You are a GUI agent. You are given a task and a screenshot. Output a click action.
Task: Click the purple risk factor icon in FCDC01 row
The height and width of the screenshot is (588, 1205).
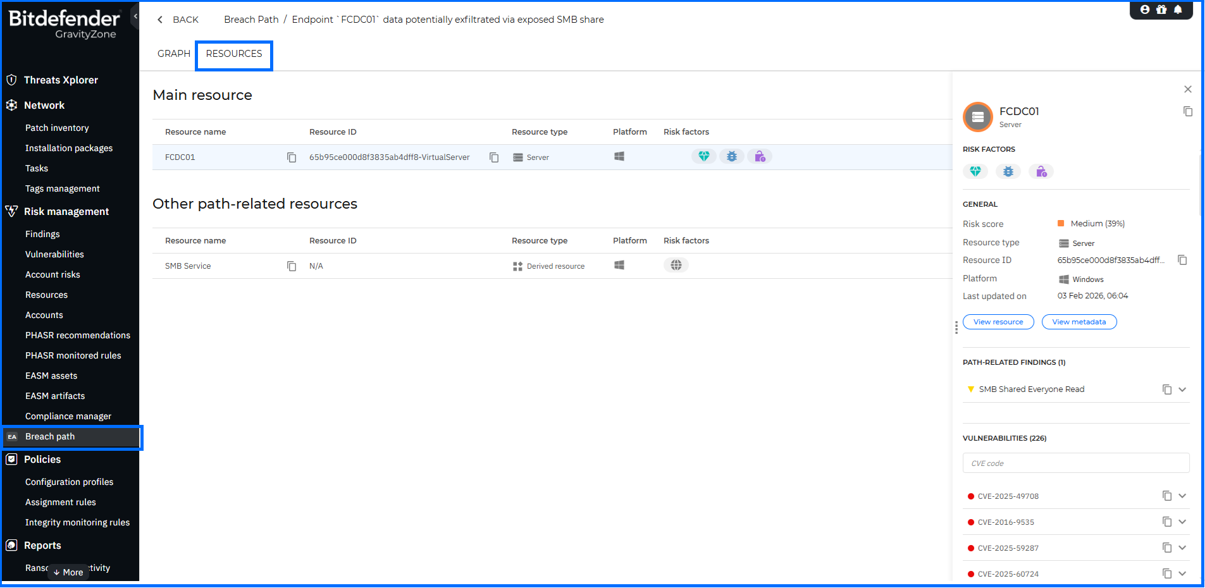pos(760,157)
